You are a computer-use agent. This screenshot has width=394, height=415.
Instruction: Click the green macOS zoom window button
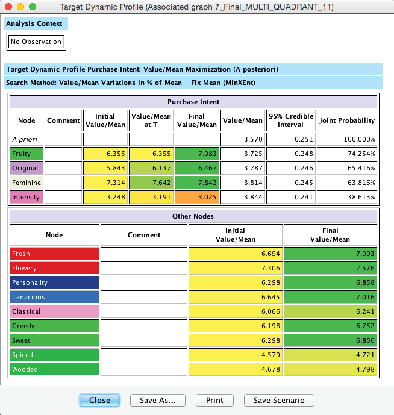click(32, 7)
